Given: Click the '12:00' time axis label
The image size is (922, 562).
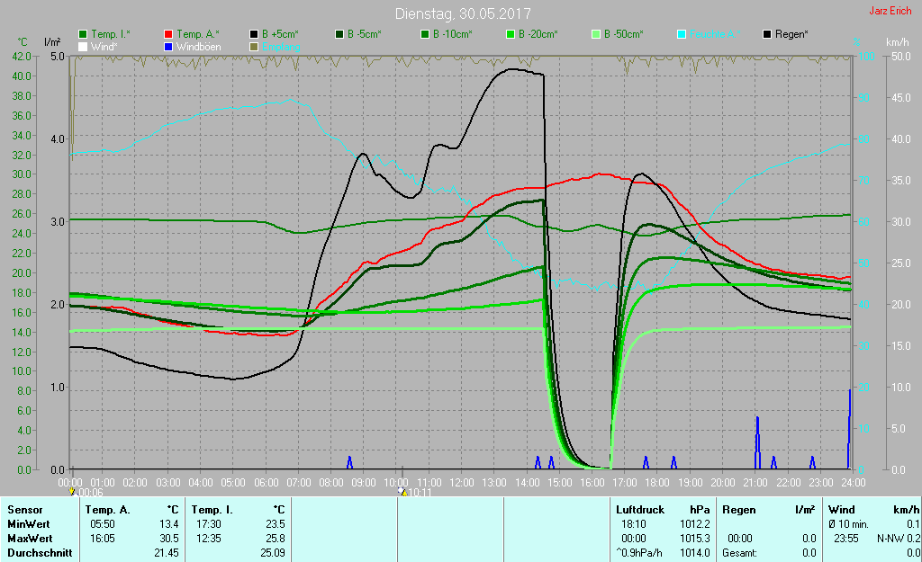Looking at the screenshot, I should point(462,483).
